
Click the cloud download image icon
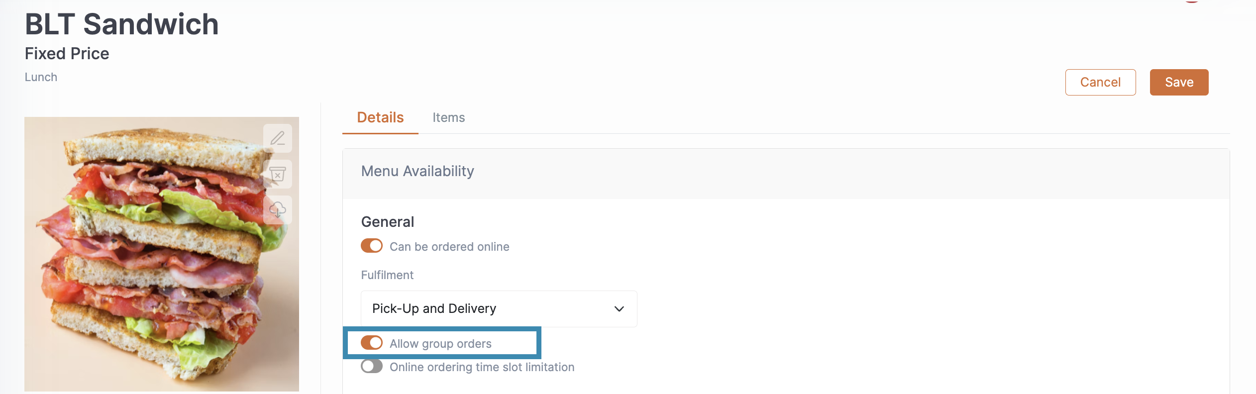click(278, 210)
